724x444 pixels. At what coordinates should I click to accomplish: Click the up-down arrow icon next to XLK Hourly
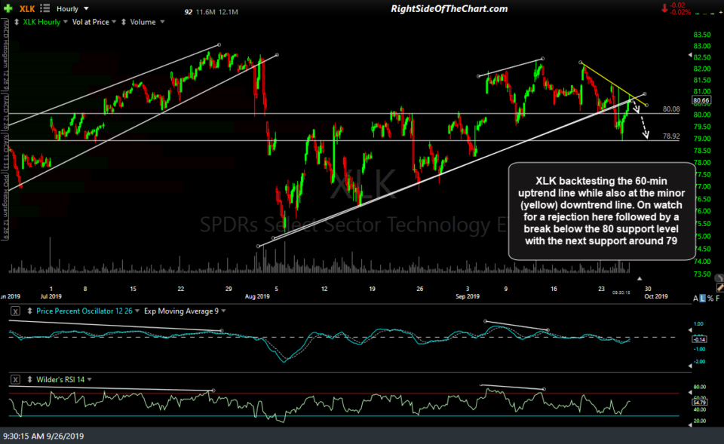click(x=16, y=21)
